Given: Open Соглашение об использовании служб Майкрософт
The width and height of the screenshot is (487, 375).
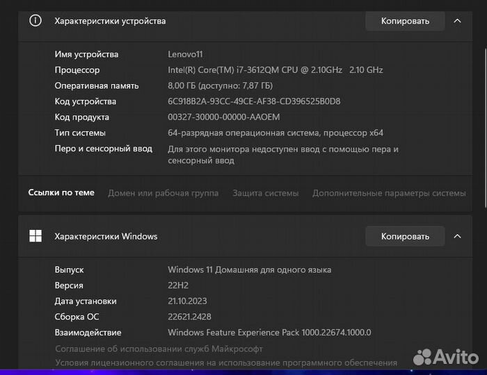Looking at the screenshot, I should pos(159,349).
